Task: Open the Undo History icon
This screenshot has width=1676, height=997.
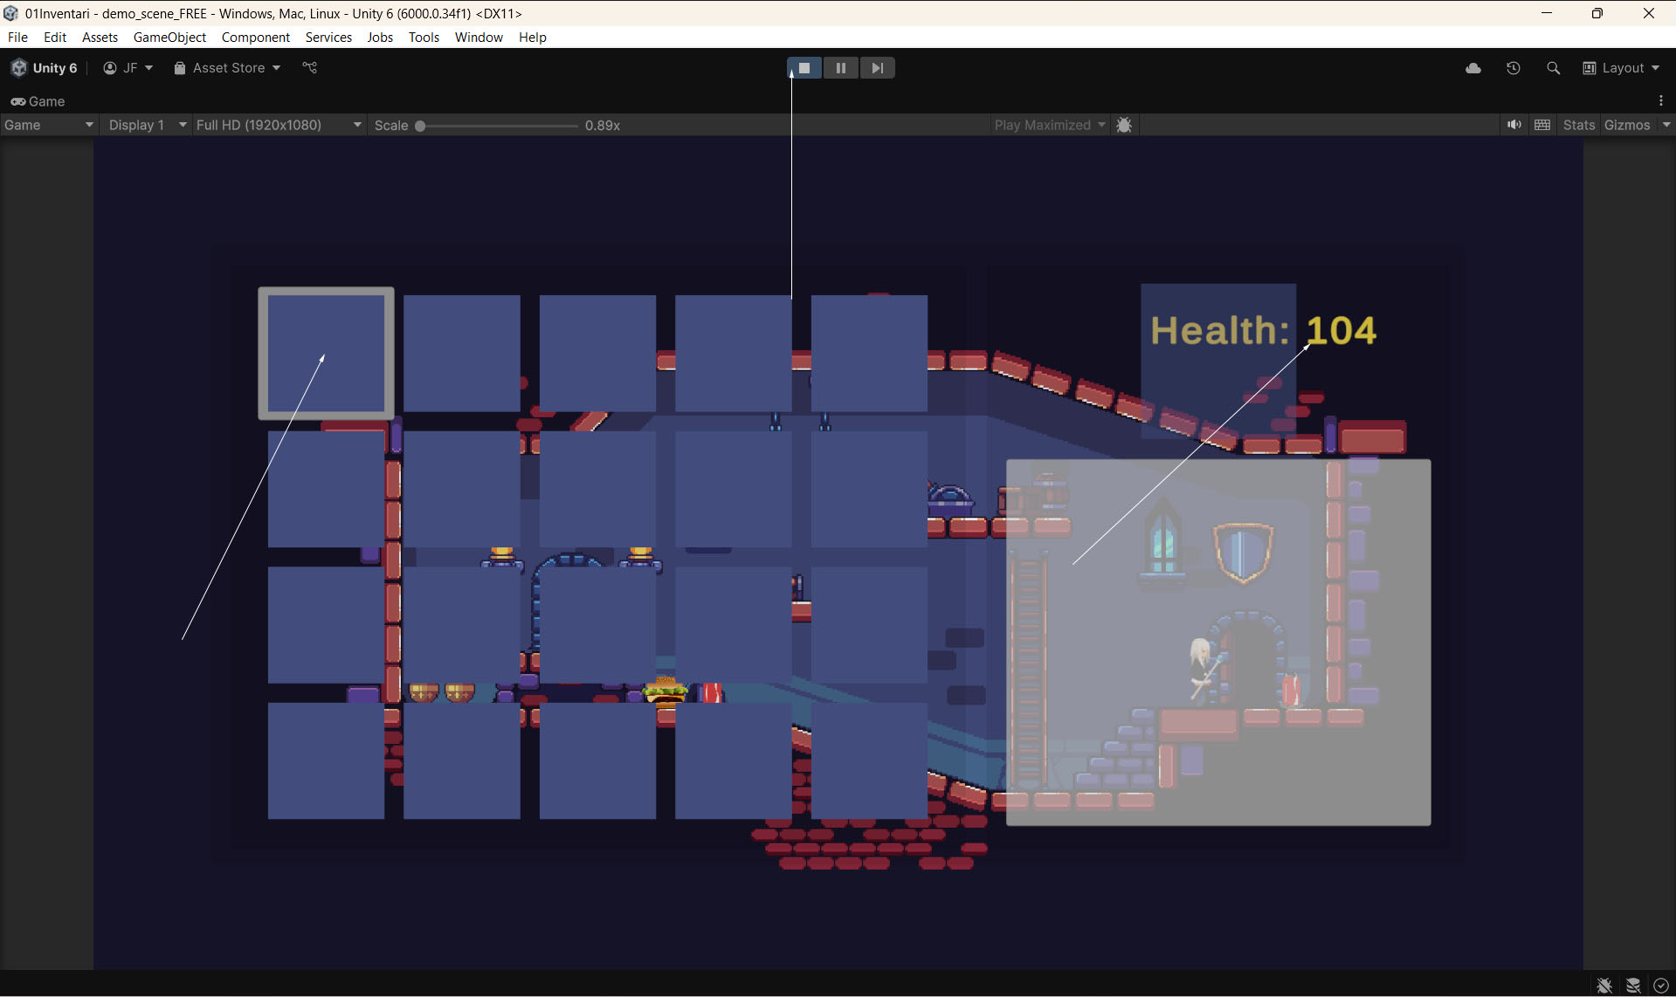Action: 1513,68
